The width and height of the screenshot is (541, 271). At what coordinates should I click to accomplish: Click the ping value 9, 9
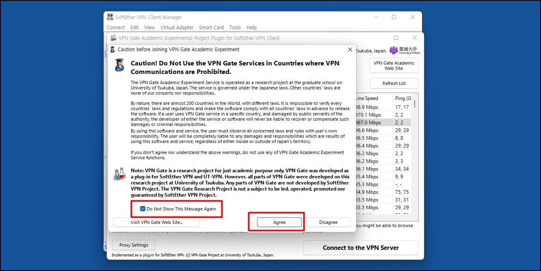click(x=399, y=177)
